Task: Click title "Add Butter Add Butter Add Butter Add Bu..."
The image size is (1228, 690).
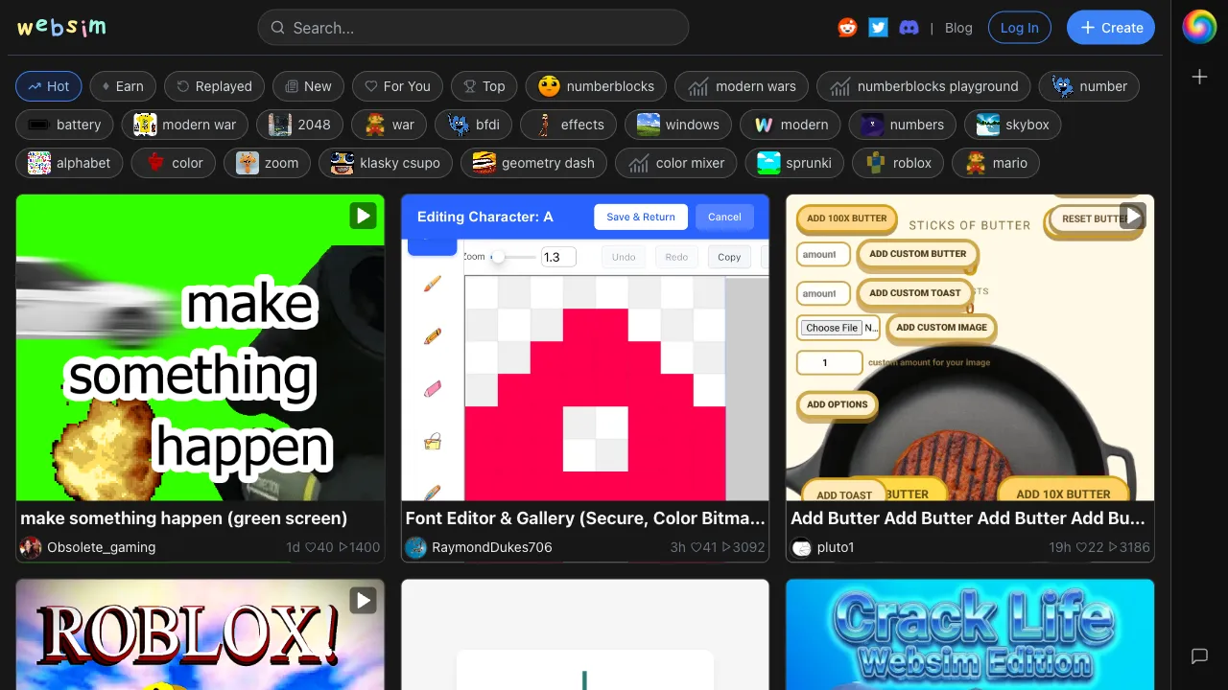Action: (968, 518)
